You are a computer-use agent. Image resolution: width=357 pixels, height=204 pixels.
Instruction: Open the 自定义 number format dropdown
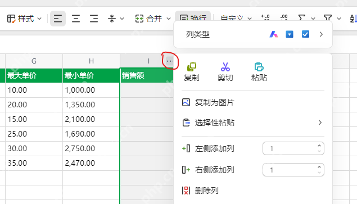(x=236, y=18)
